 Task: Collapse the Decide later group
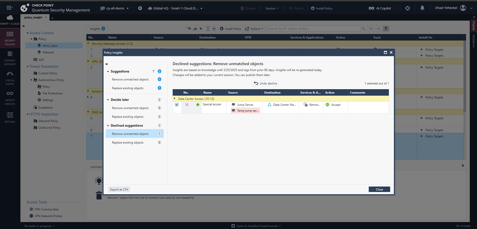click(108, 100)
